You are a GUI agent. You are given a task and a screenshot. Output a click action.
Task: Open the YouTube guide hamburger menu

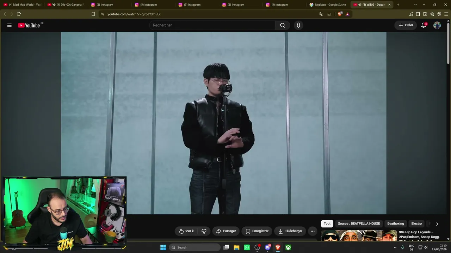(x=10, y=25)
